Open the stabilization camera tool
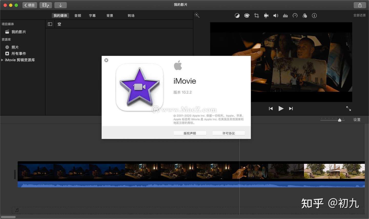This screenshot has width=369, height=219. coord(266,16)
